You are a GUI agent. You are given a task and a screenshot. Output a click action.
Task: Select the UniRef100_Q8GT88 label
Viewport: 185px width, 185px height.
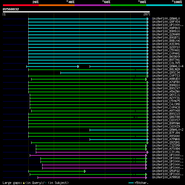click(166, 117)
